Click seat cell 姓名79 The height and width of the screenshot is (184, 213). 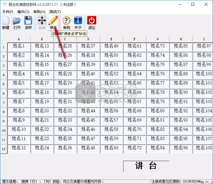[157, 103]
